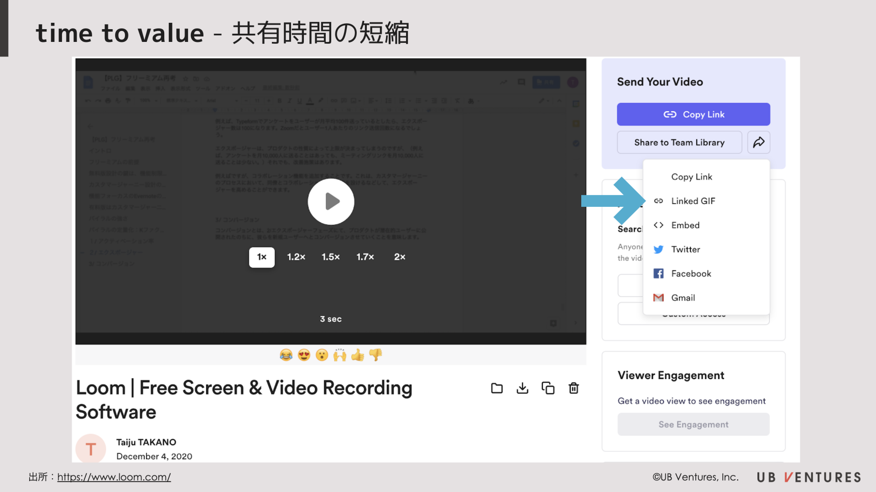Duplicate the video with copy icon
This screenshot has height=492, width=876.
click(x=548, y=388)
